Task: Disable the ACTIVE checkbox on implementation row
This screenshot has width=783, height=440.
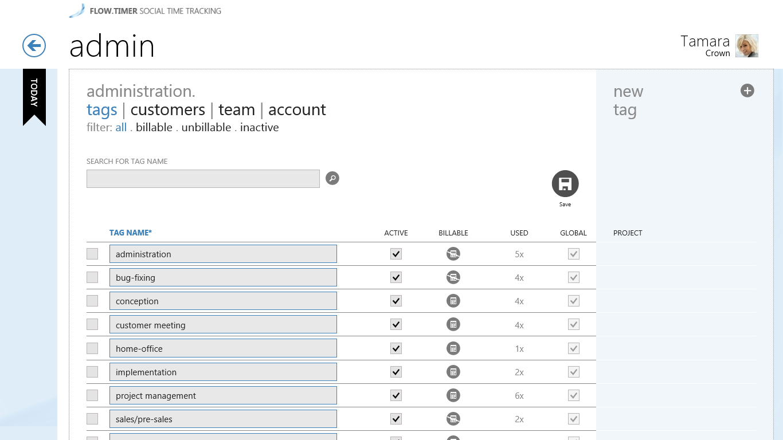Action: pyautogui.click(x=396, y=371)
